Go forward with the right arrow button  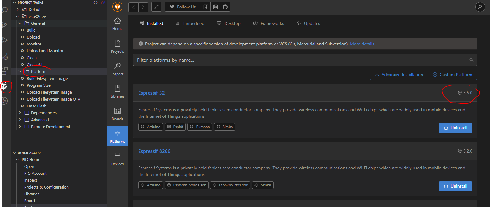click(x=143, y=7)
